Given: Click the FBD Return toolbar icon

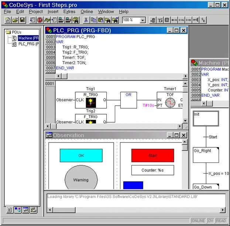Looking at the screenshot, I should (189, 20).
